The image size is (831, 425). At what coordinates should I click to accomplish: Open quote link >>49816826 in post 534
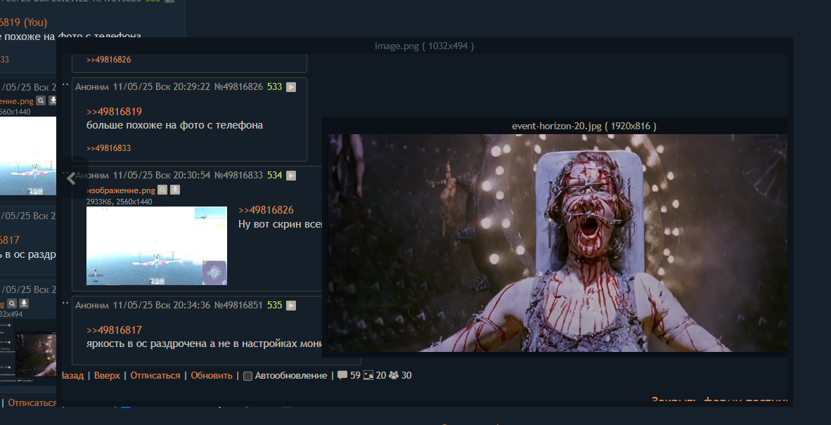click(x=266, y=210)
